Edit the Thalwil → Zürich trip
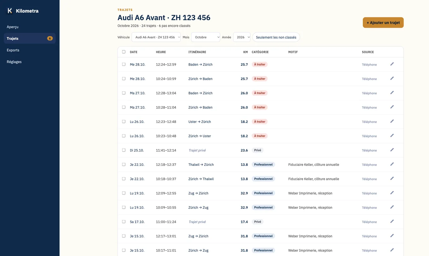The width and height of the screenshot is (429, 256). click(392, 164)
